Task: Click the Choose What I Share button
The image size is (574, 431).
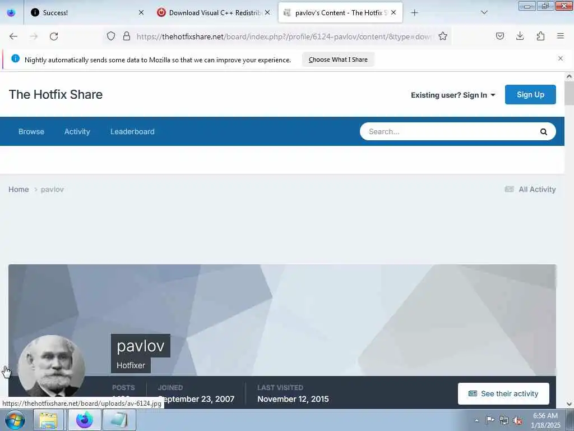Action: (x=338, y=59)
